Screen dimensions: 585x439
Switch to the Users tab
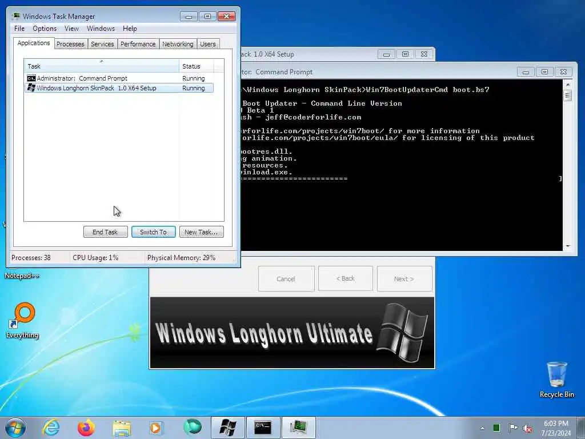coord(208,44)
